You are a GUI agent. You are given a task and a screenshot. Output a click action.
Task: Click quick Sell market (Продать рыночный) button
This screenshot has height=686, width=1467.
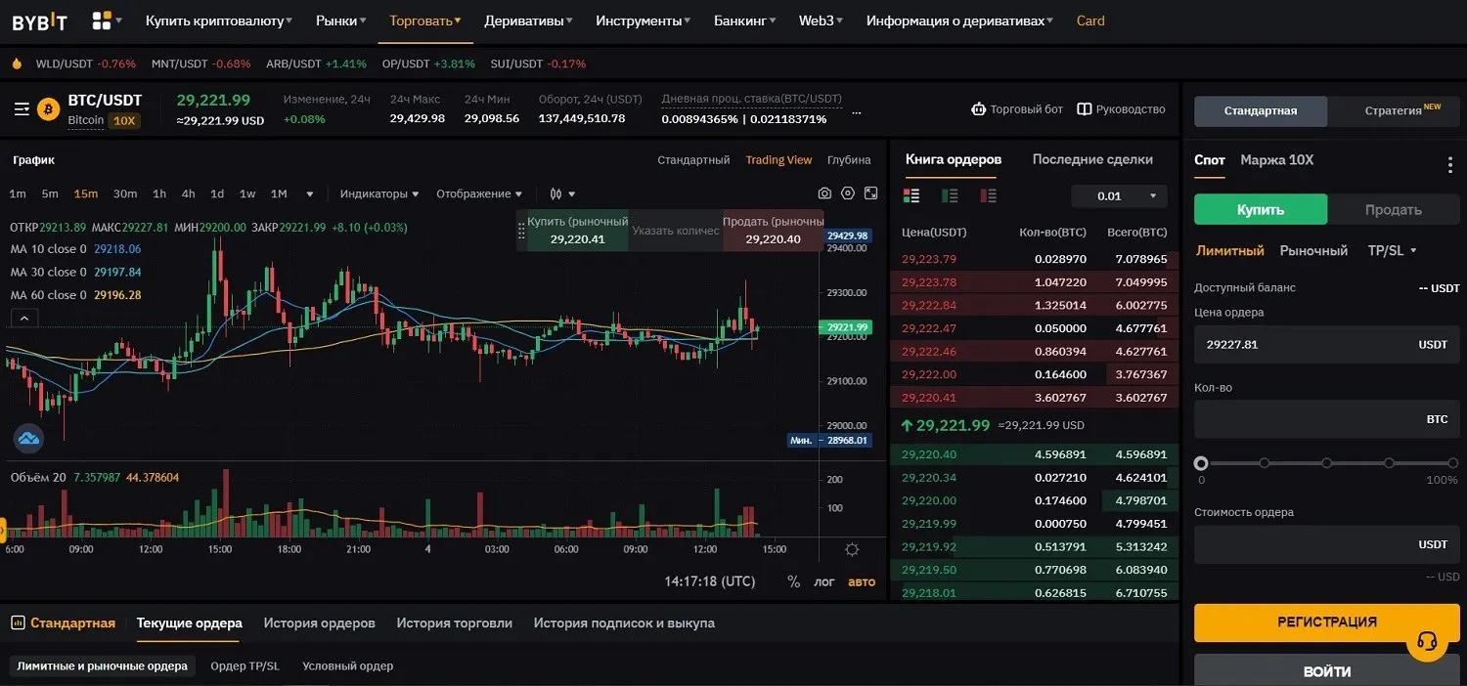click(x=774, y=231)
